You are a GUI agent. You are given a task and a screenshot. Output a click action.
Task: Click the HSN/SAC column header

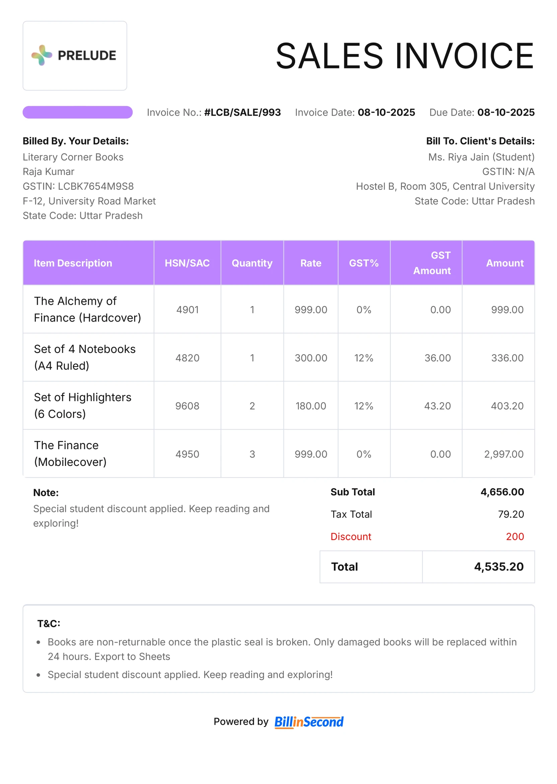pos(187,263)
